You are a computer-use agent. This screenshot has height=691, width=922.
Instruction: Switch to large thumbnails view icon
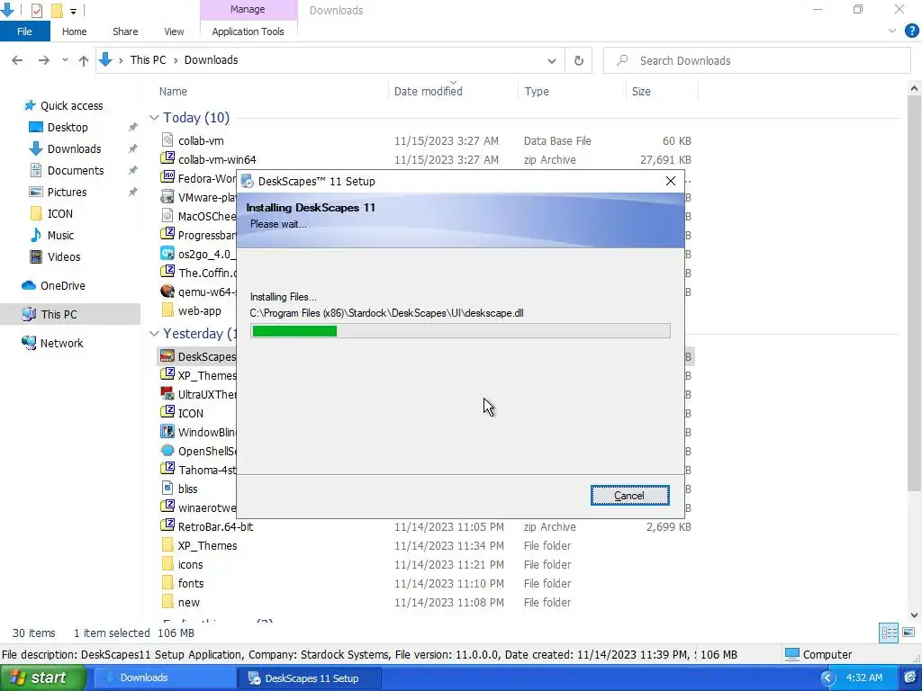(x=908, y=633)
